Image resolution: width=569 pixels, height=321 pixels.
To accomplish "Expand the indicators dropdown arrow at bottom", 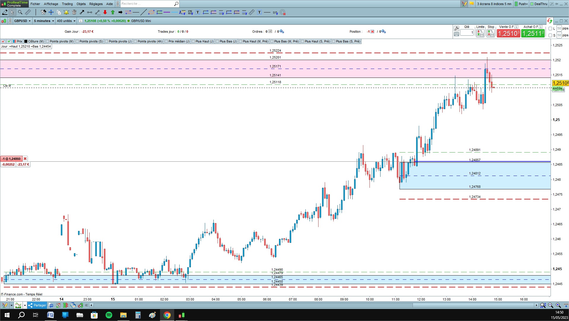I will [x=25, y=305].
